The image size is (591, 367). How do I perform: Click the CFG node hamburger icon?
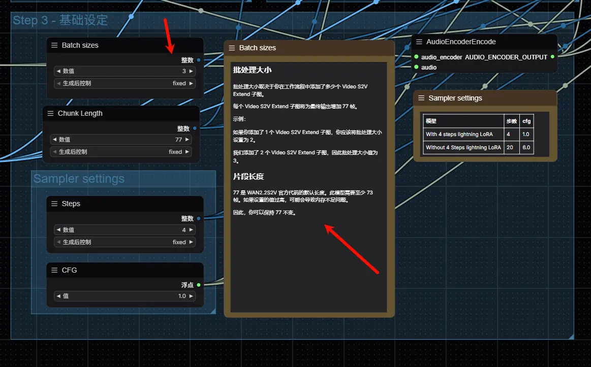(54, 270)
